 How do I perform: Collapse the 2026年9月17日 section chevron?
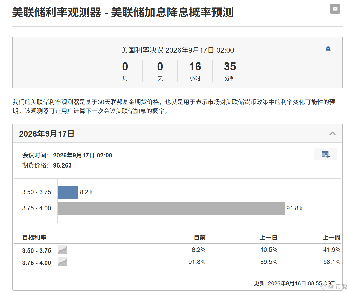click(x=333, y=133)
